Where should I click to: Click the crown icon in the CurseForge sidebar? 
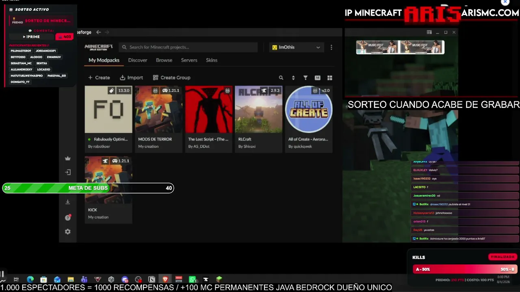click(68, 158)
